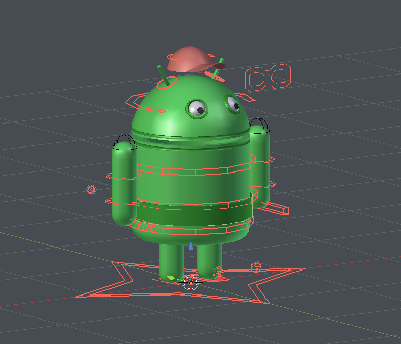Select the wireframe sphere at the right foot
401x344 pixels.
[x=218, y=272]
